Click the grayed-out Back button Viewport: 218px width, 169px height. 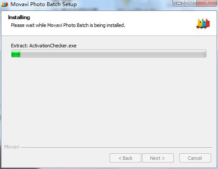(x=125, y=158)
